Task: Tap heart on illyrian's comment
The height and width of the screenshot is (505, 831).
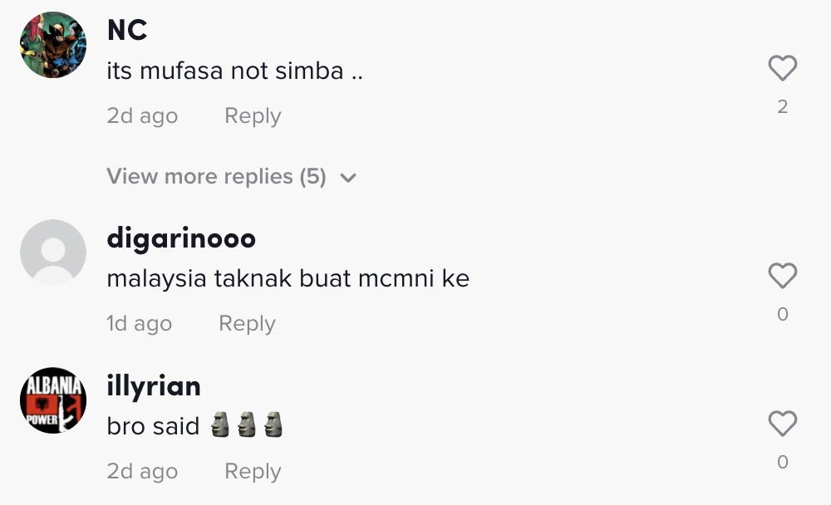Action: pyautogui.click(x=782, y=424)
